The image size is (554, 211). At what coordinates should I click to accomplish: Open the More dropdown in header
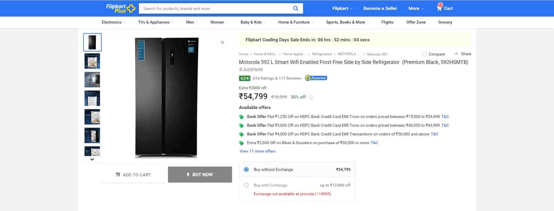click(x=416, y=8)
